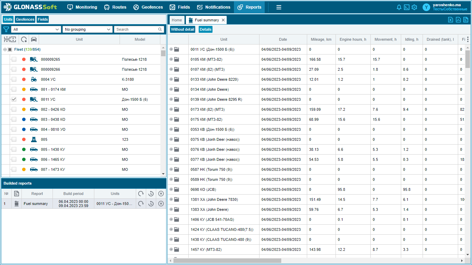Open the 'All' filter dropdown
Screen dimensions: 472x265
click(36, 29)
